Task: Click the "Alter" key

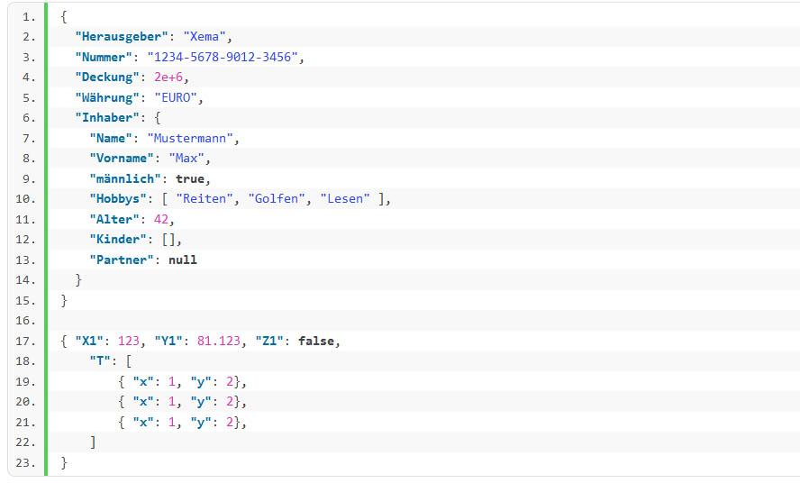Action: pos(114,219)
